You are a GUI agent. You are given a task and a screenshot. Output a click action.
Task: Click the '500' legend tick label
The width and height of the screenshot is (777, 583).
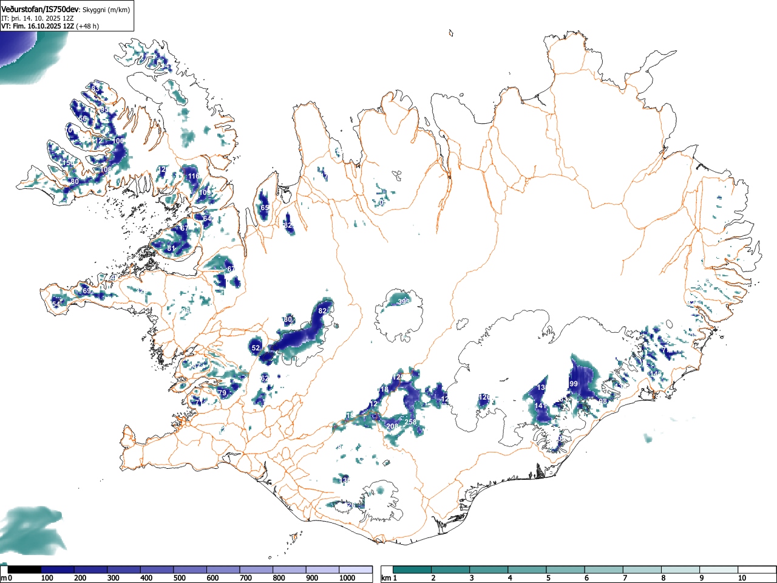179,578
